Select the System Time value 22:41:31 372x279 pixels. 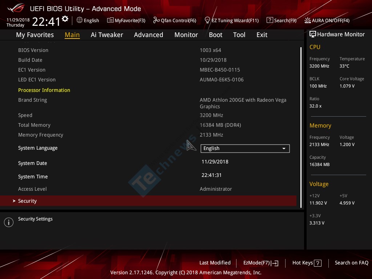[211, 175]
